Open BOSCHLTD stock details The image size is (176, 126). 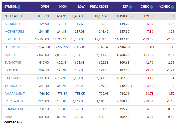pyautogui.click(x=12, y=40)
